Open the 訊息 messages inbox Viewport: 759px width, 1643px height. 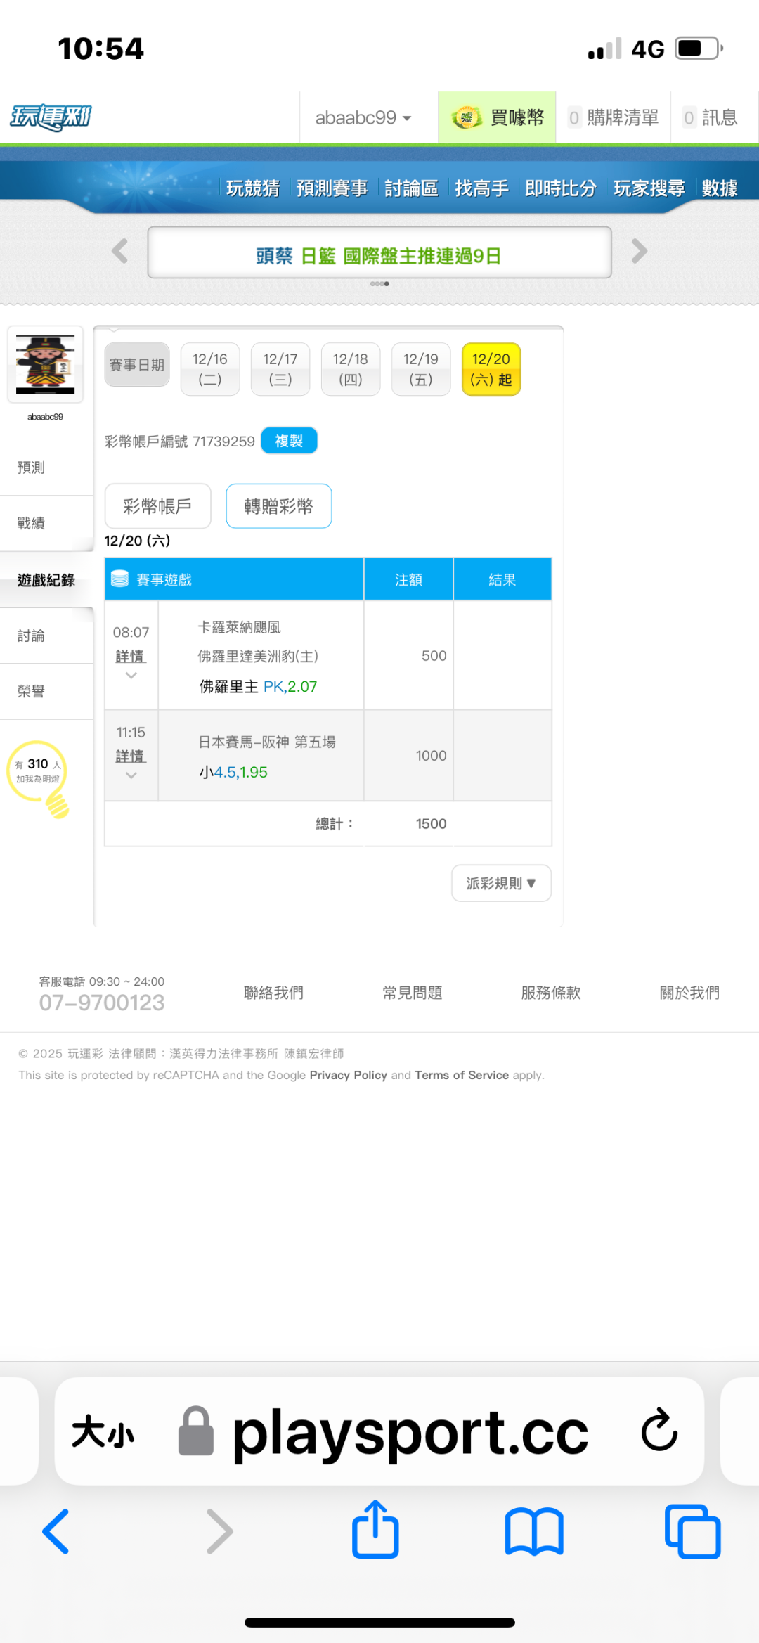[x=711, y=117]
